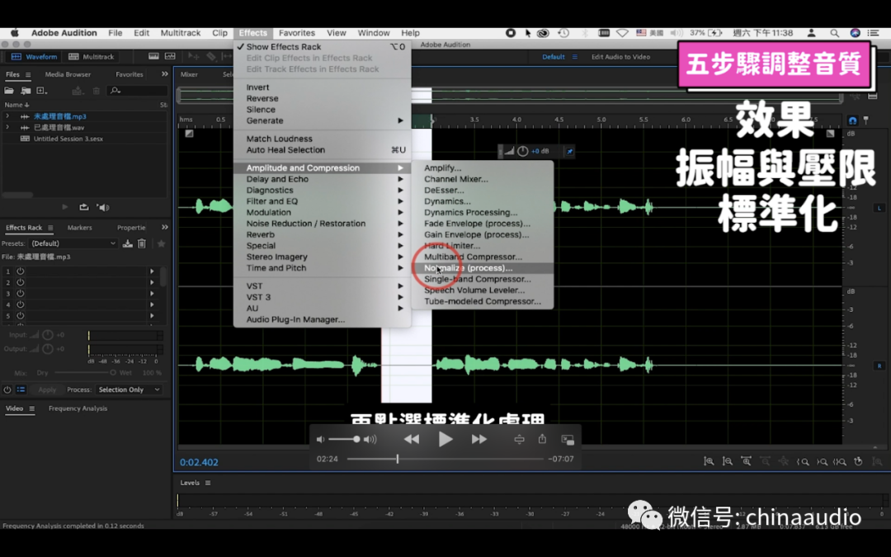This screenshot has width=891, height=557.
Task: Click the reset zoom icon
Action: [858, 461]
